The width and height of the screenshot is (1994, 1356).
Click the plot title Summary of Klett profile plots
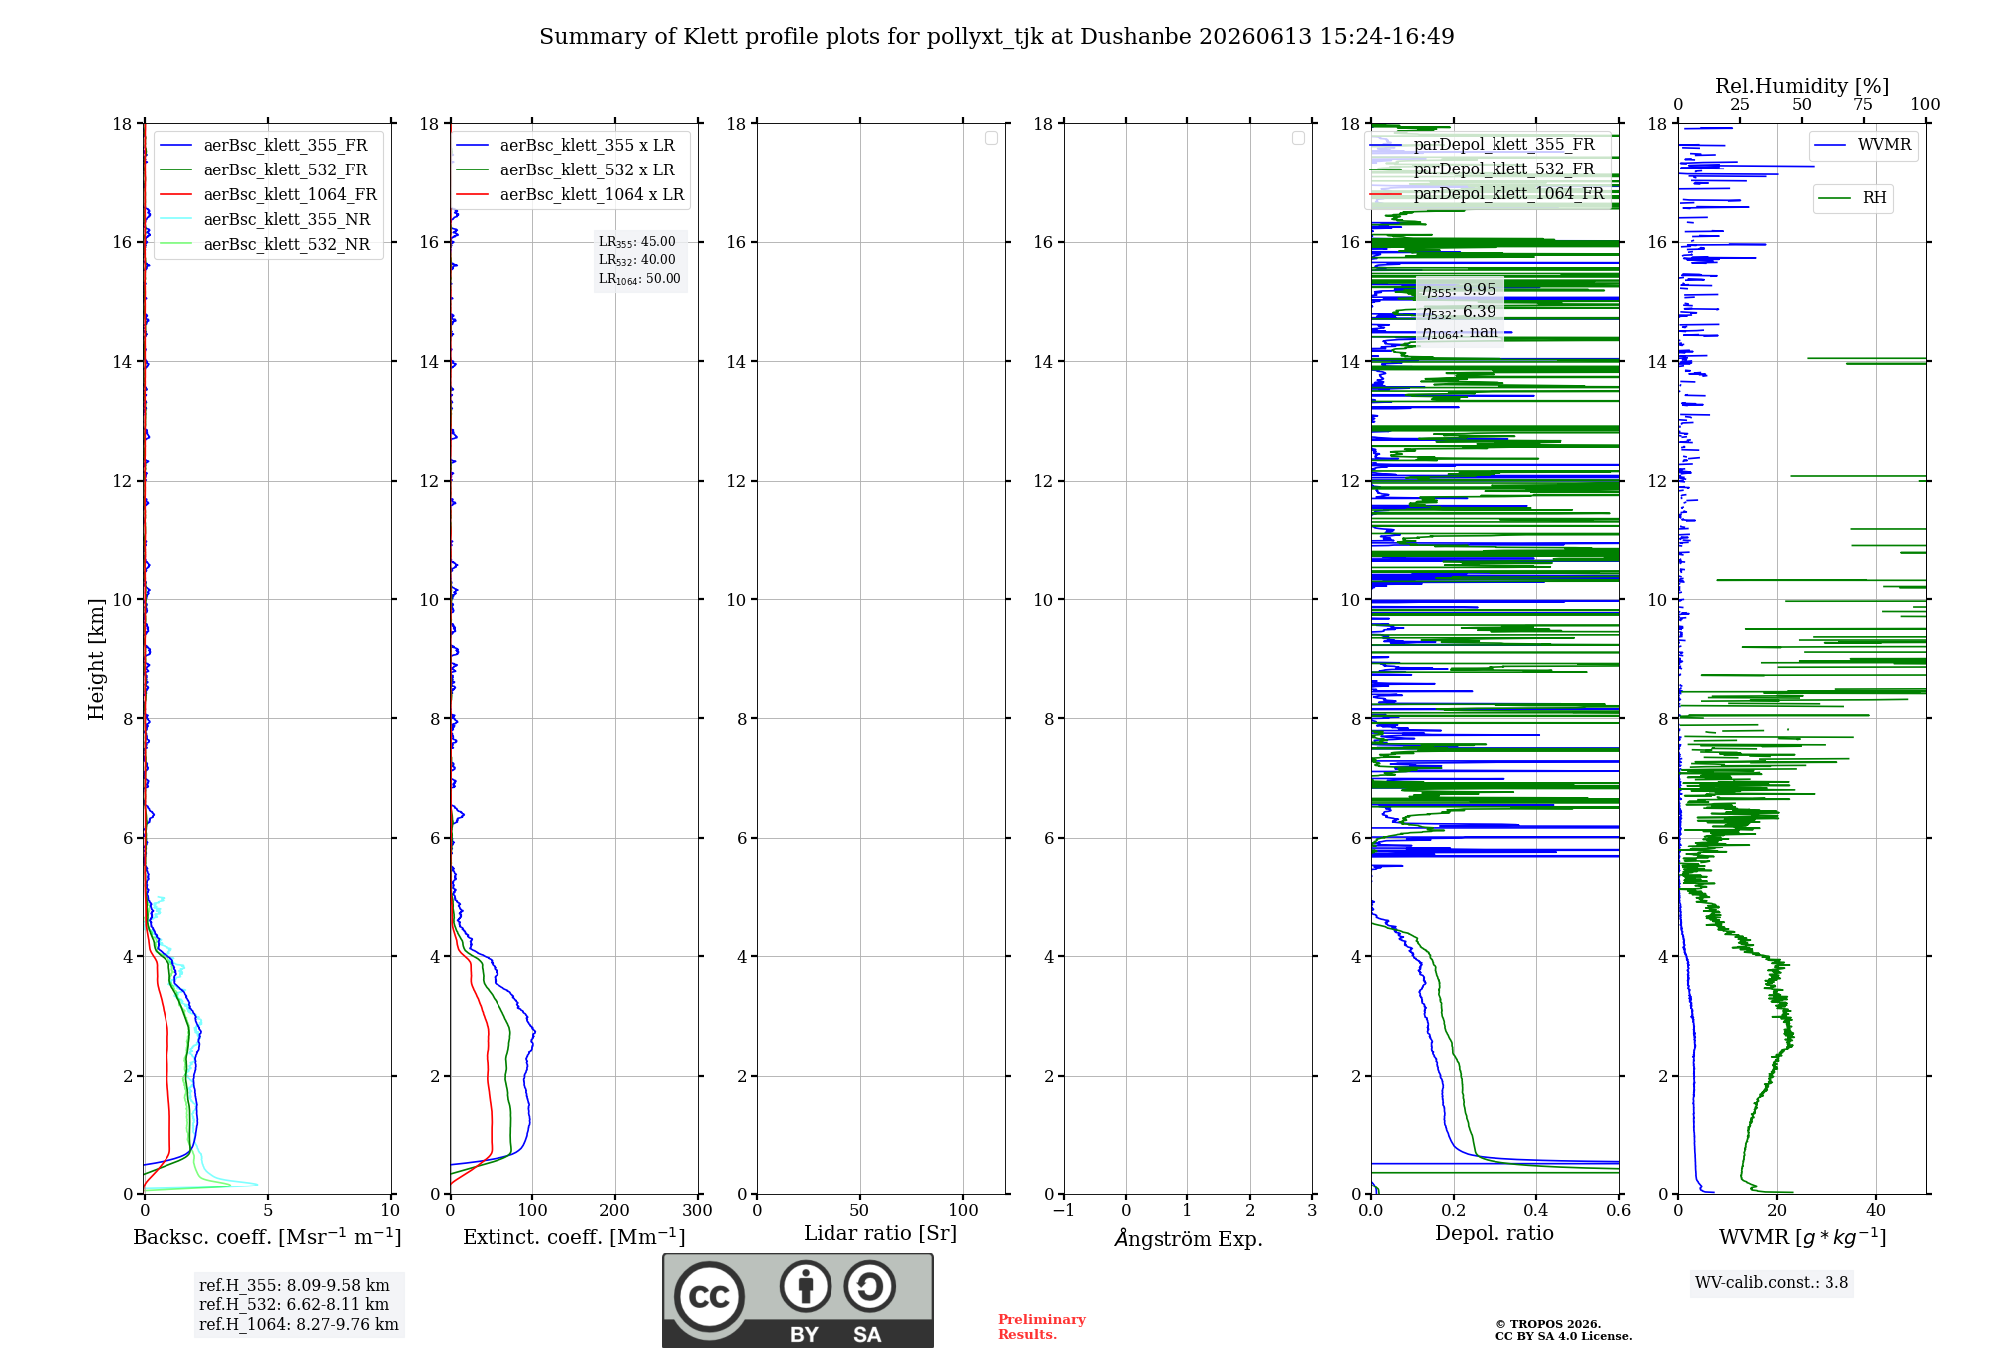click(x=997, y=37)
